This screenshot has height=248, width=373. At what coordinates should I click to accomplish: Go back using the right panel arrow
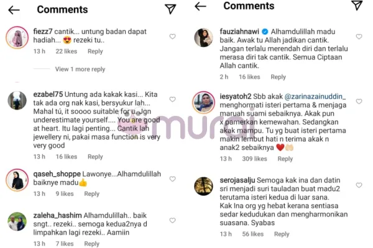point(200,6)
